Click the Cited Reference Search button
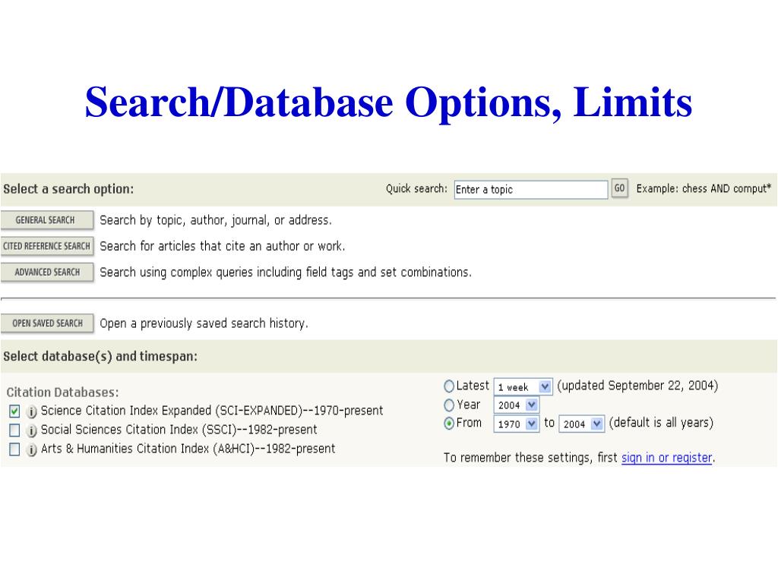778x583 pixels. tap(46, 246)
